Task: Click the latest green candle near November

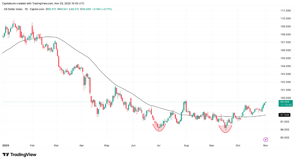Action: (266, 103)
